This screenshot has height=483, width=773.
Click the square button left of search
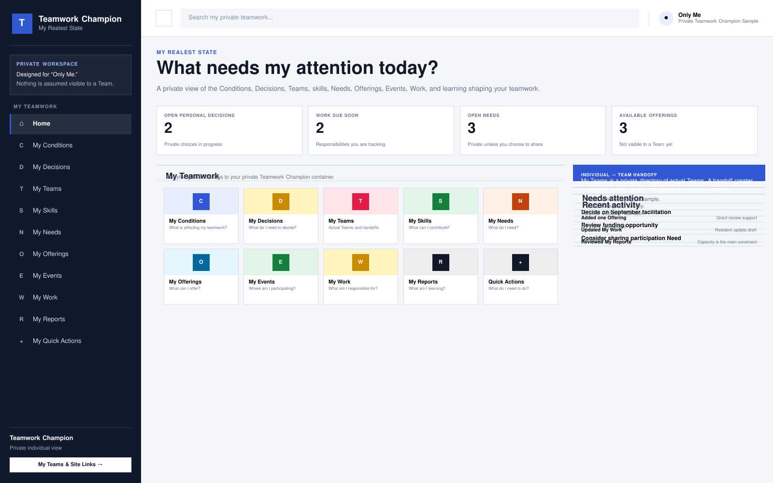click(x=164, y=18)
